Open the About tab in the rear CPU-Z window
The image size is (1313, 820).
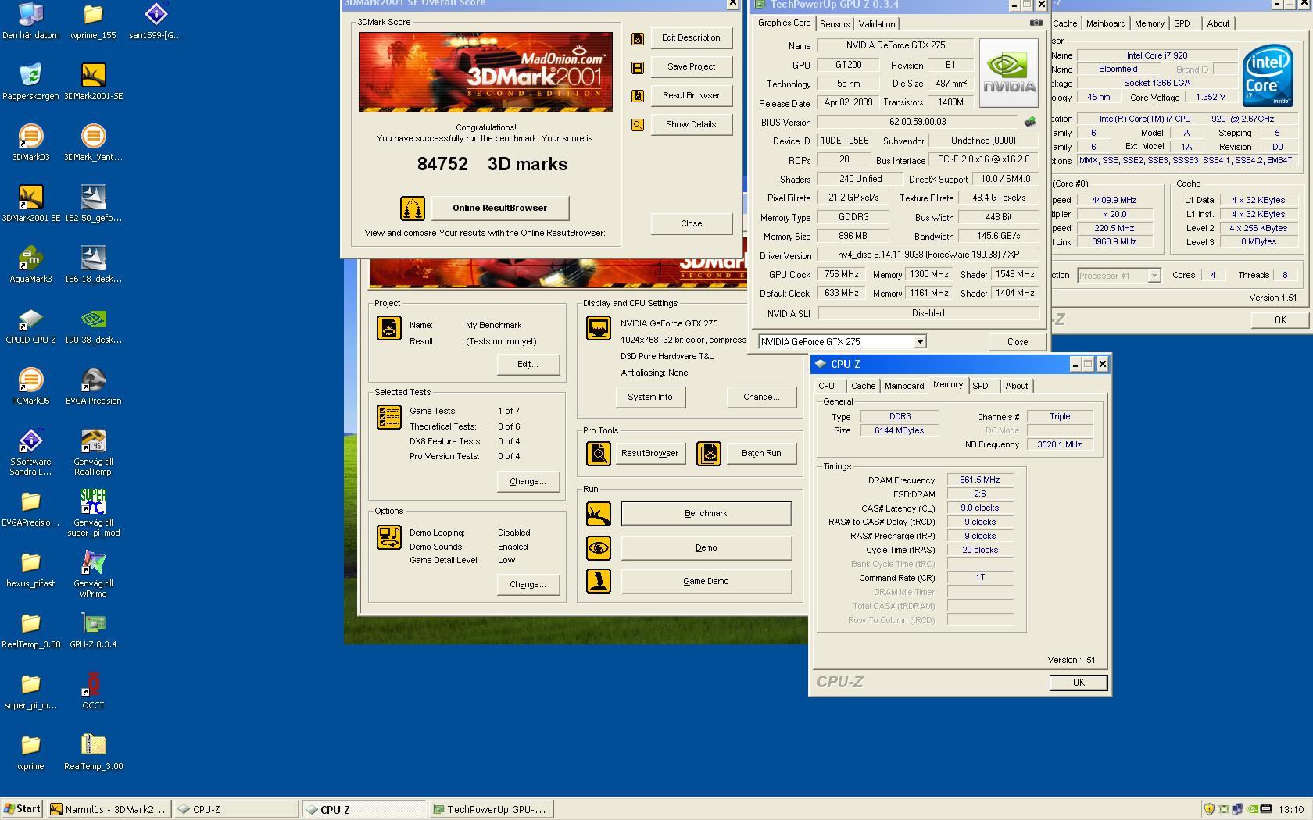(x=1218, y=23)
